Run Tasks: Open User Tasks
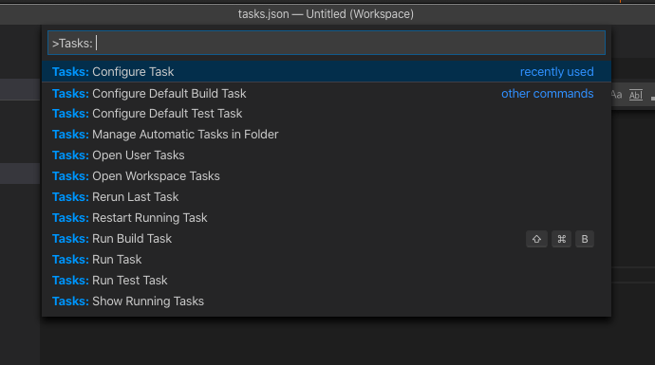655x365 pixels. tap(327, 155)
